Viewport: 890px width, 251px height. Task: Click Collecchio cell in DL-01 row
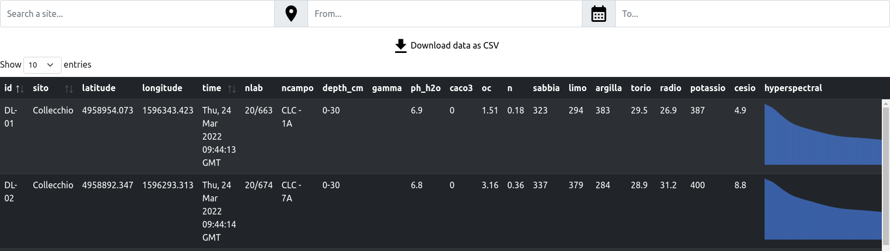tap(53, 110)
